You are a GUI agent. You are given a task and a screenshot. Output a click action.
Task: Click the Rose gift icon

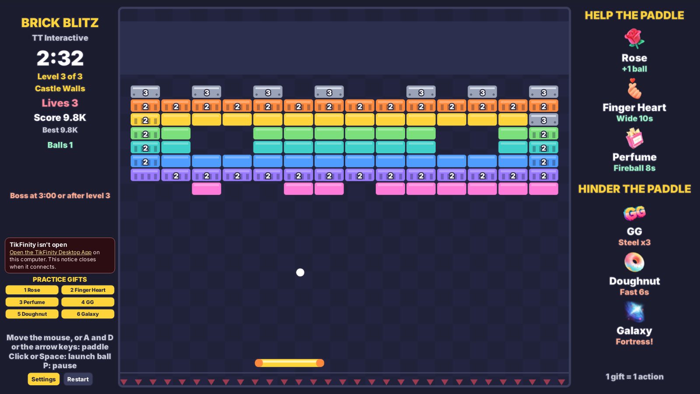click(634, 39)
